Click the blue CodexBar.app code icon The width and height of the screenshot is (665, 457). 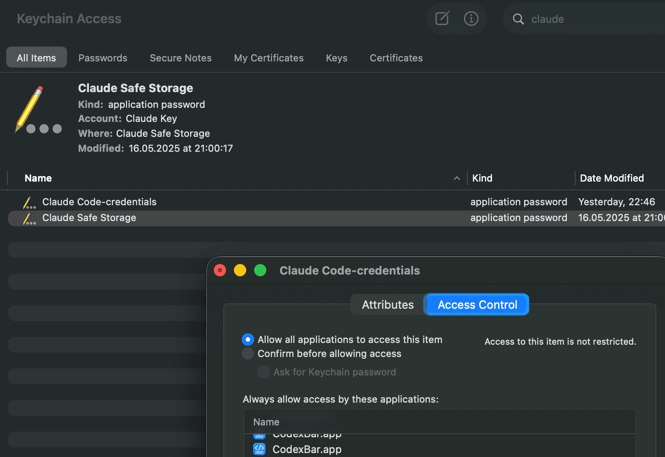(x=259, y=449)
